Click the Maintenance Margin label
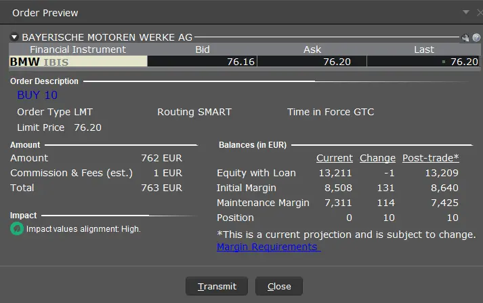The image size is (483, 303). (x=263, y=203)
